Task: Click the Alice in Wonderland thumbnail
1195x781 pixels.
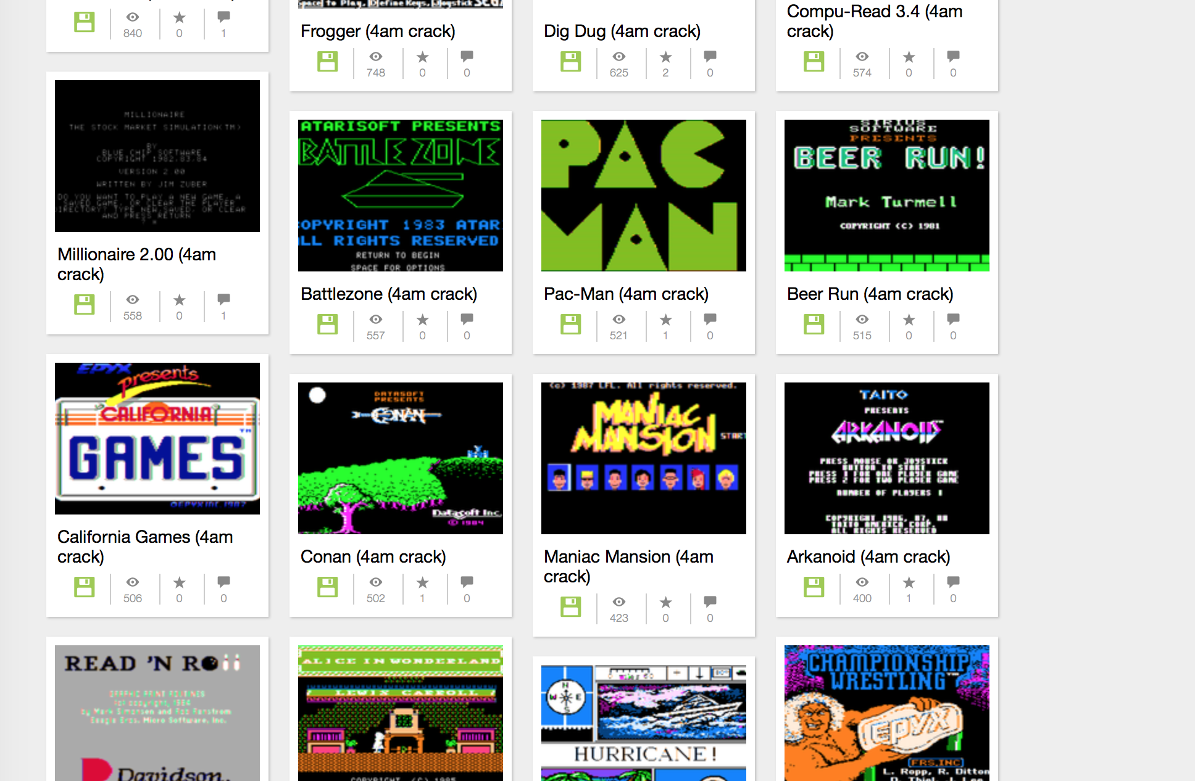Action: (401, 713)
